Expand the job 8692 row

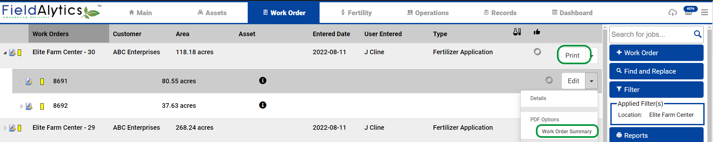pos(21,106)
